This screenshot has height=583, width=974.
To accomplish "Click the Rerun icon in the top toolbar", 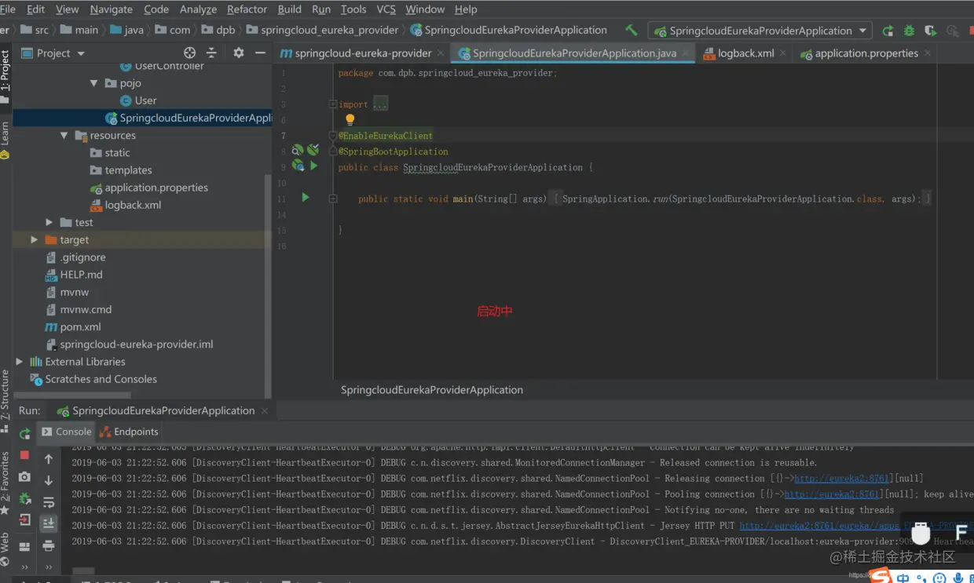I will [888, 31].
